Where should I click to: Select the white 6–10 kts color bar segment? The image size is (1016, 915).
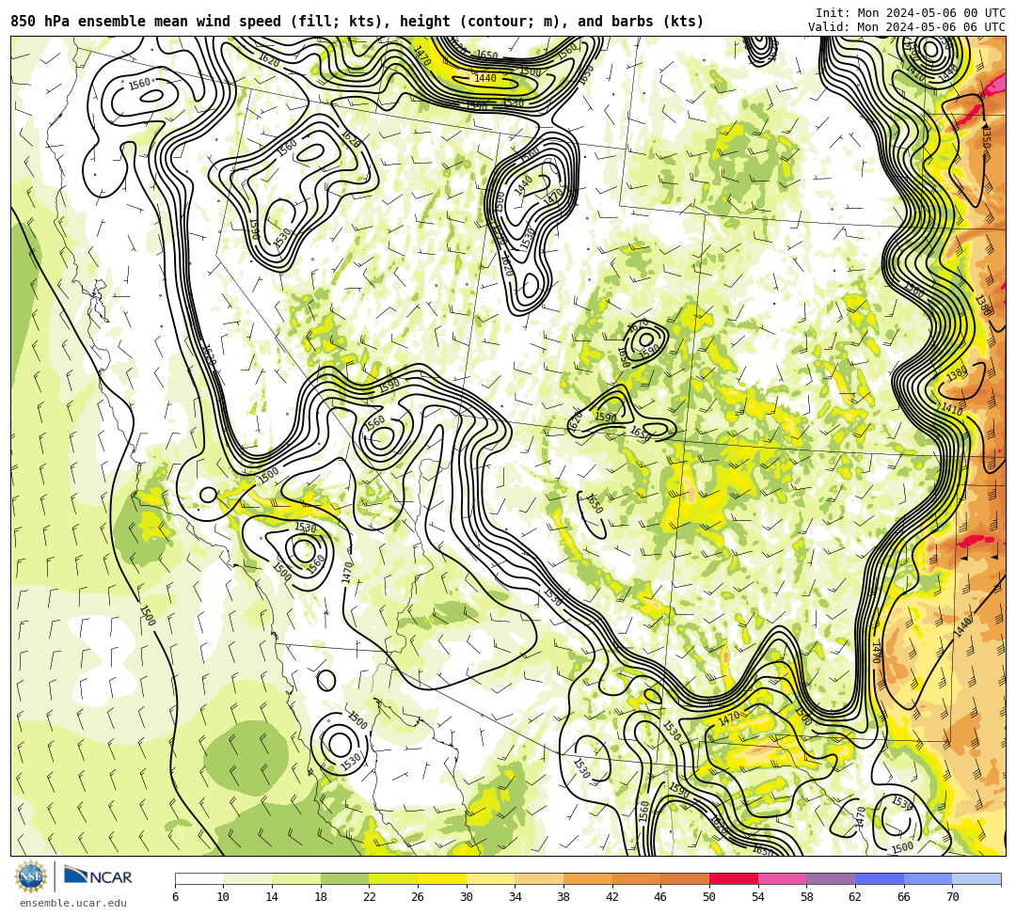click(198, 878)
